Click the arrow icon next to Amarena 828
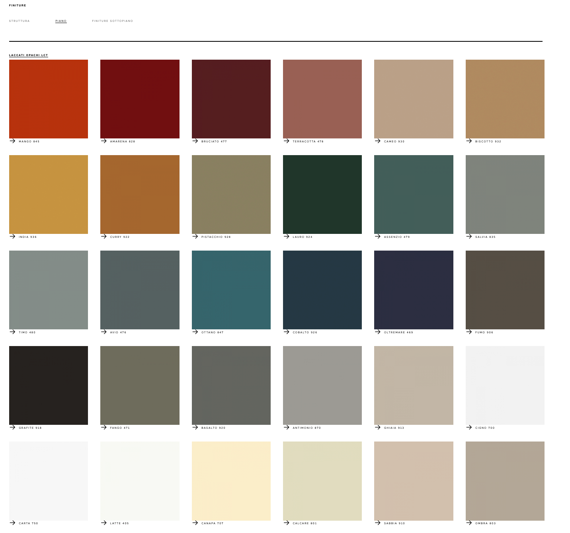 104,141
